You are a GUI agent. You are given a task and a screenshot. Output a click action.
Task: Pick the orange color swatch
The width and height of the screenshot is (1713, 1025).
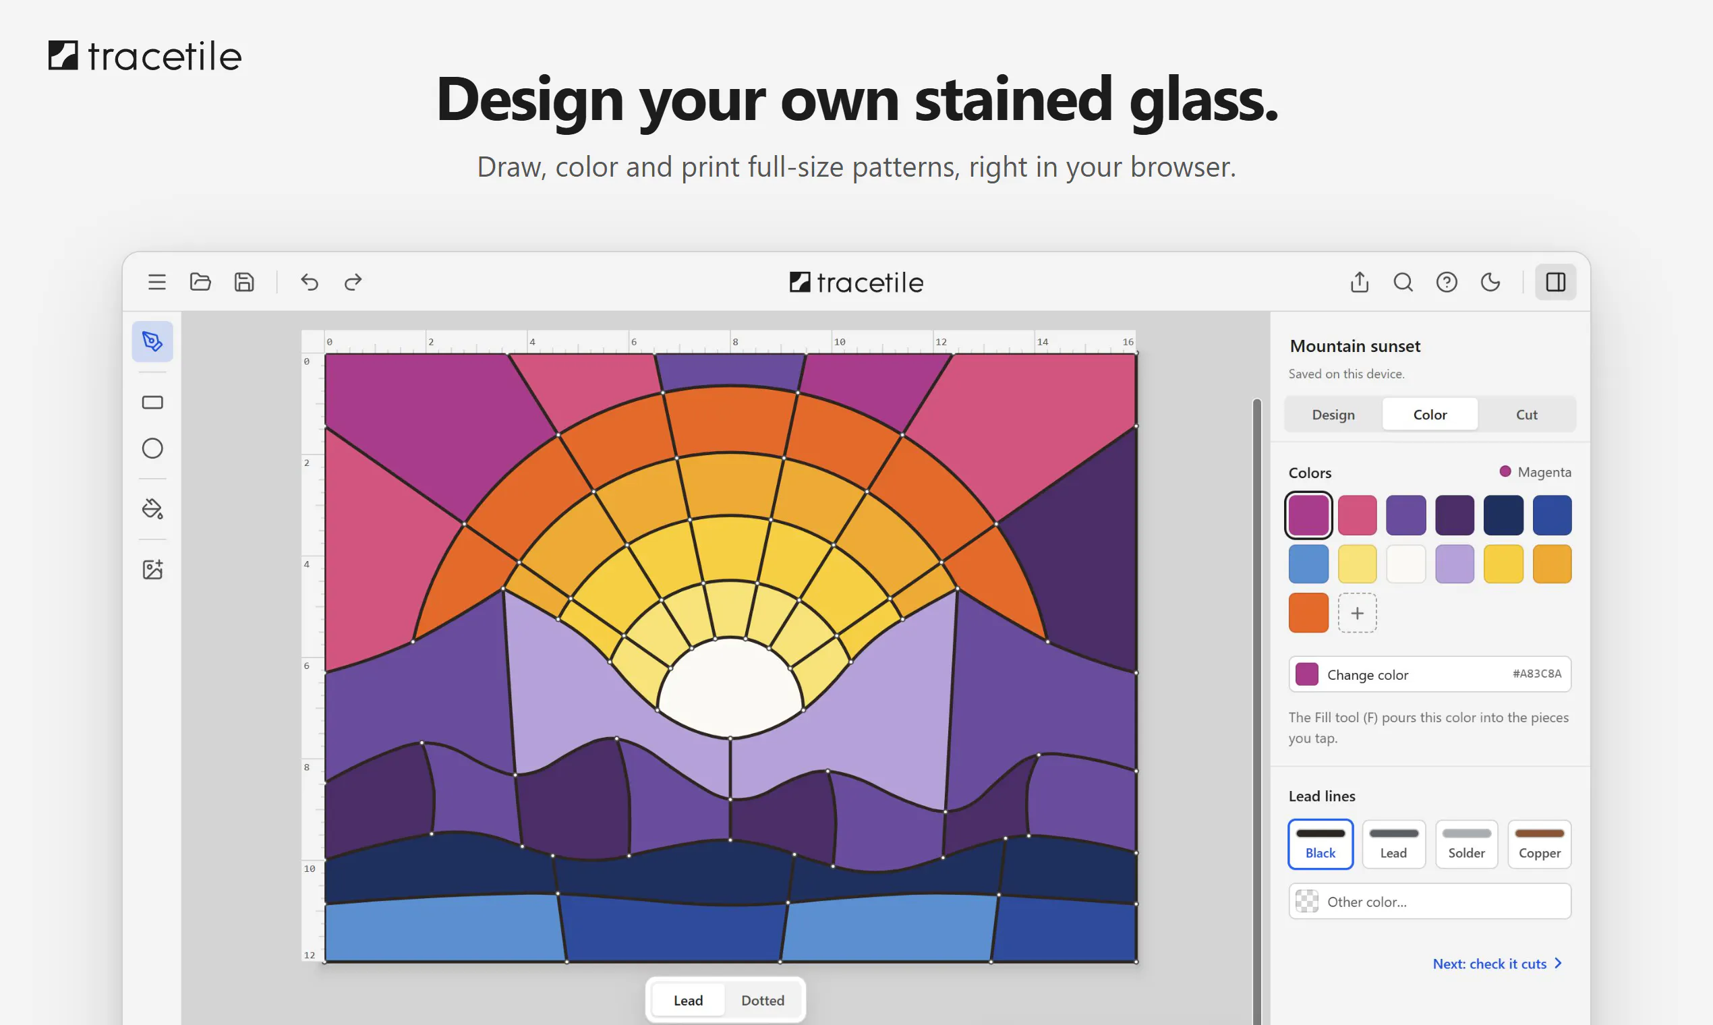pyautogui.click(x=1308, y=613)
